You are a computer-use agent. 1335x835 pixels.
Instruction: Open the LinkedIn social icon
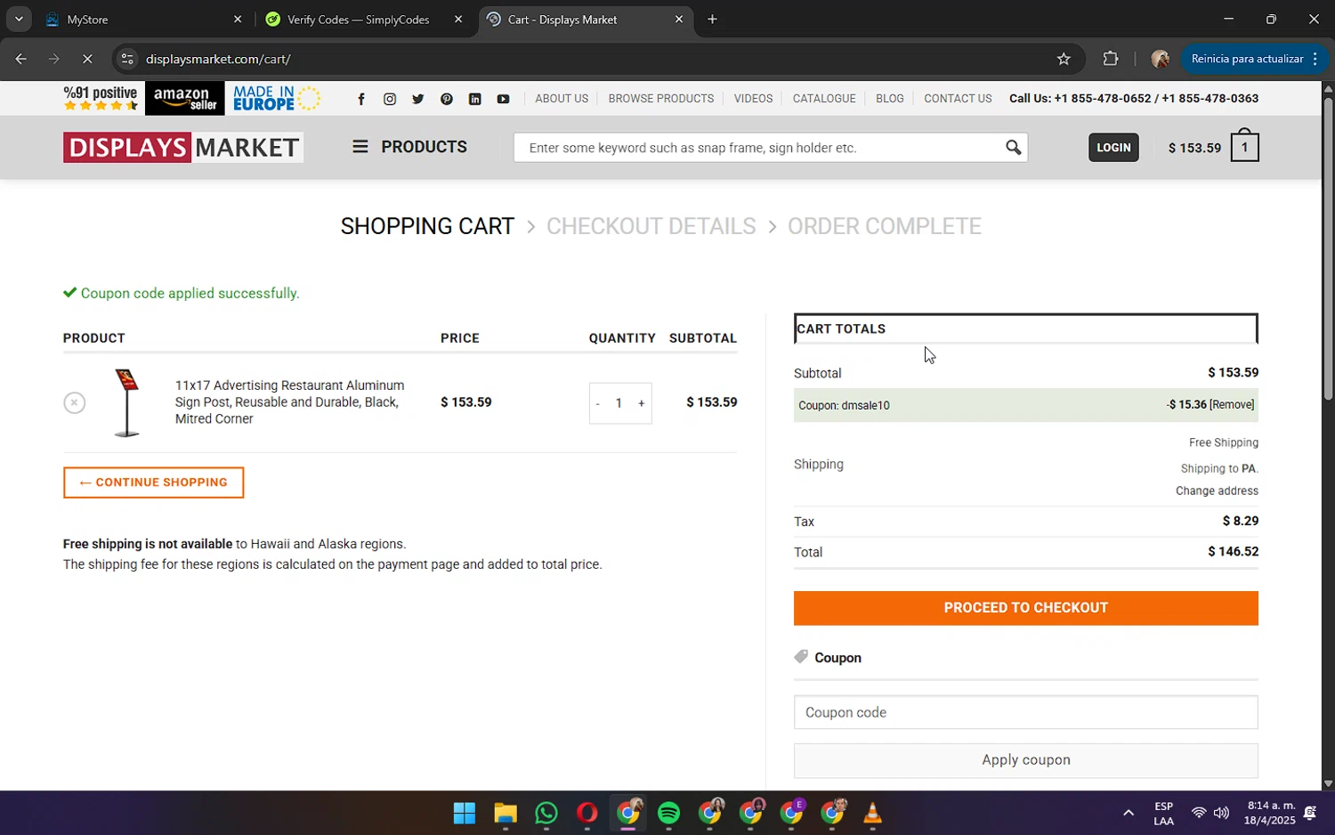474,99
